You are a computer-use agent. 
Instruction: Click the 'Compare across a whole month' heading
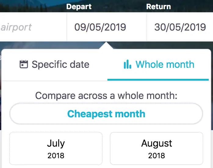point(106,96)
